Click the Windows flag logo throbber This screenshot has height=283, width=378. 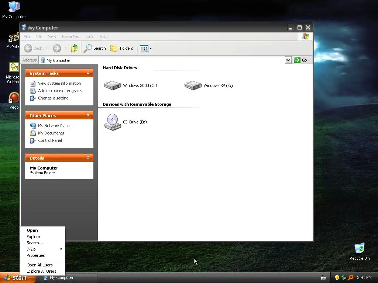tap(305, 36)
